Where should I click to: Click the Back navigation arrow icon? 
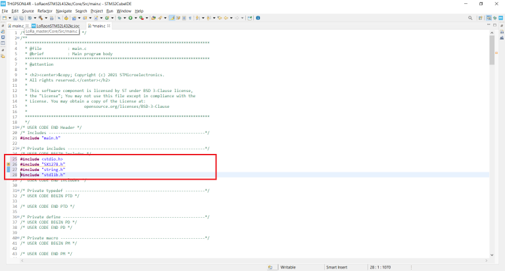[226, 18]
